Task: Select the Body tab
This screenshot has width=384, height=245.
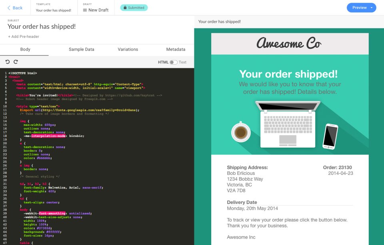Action: [25, 49]
